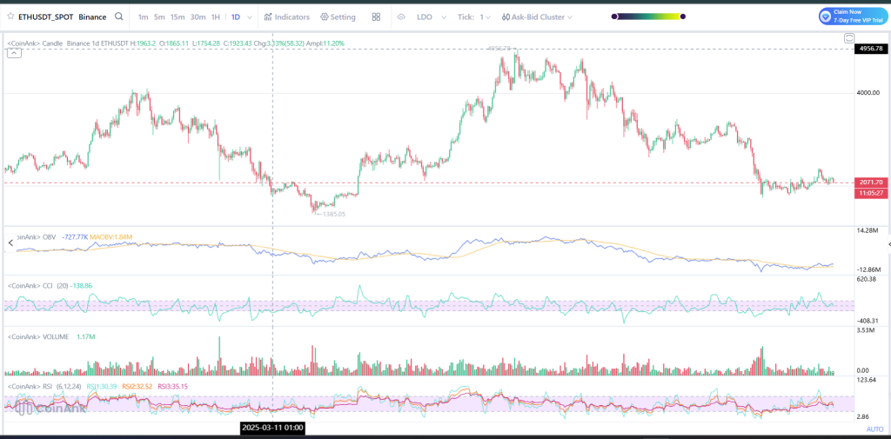
Task: Open the Indicators panel
Action: tap(287, 17)
